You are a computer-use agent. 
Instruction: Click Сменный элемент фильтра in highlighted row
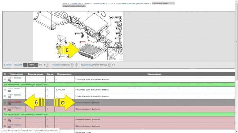pyautogui.click(x=88, y=103)
